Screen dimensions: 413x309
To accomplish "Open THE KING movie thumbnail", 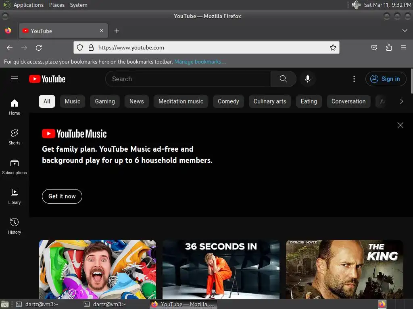I will 344,269.
